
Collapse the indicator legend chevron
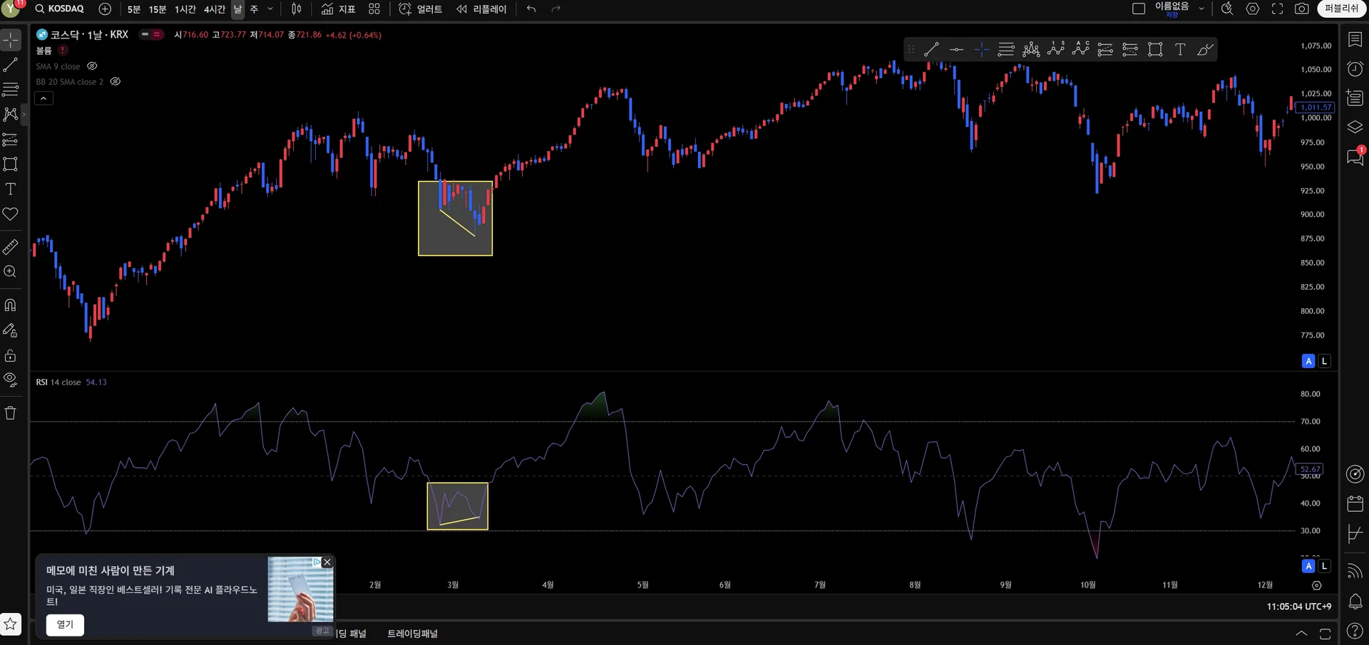43,98
